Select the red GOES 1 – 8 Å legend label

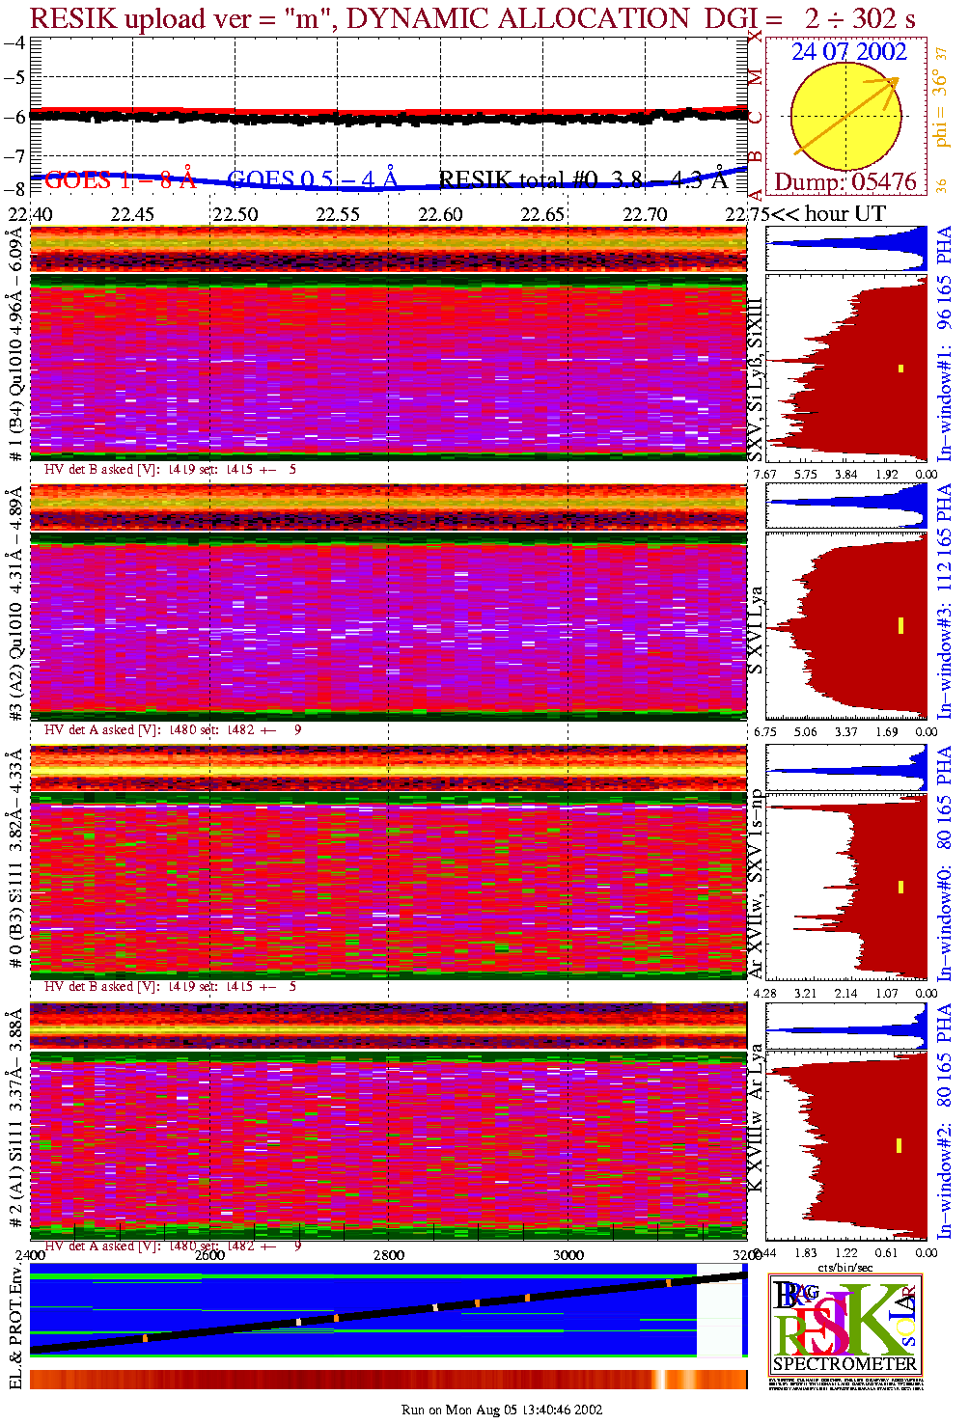pyautogui.click(x=120, y=180)
